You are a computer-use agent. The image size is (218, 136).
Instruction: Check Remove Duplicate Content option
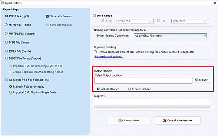(x=95, y=52)
